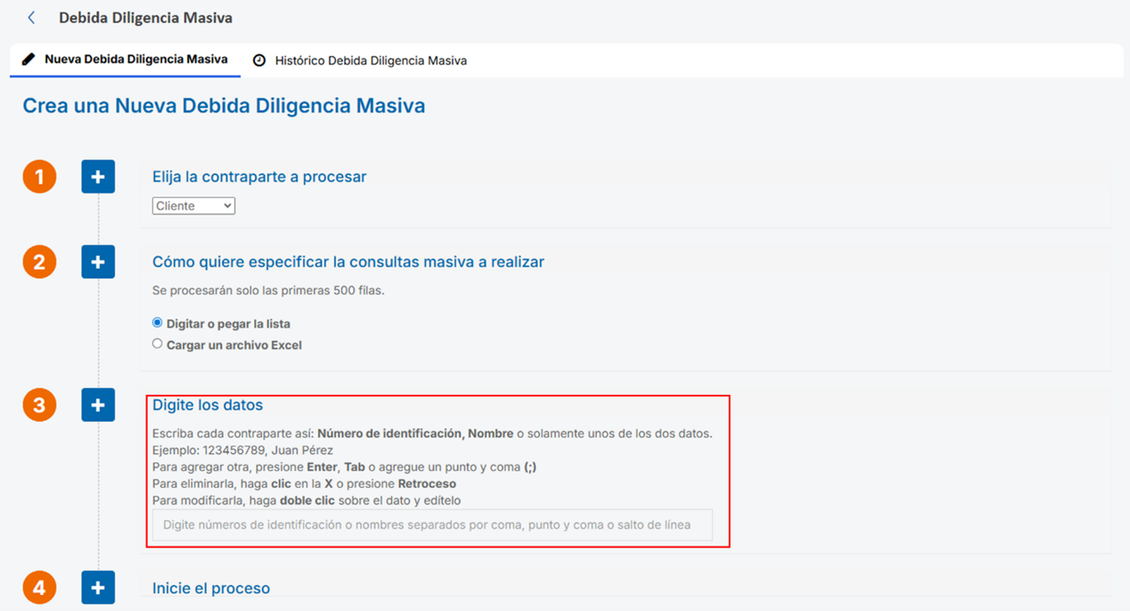Select the 'Cargar un archivo Excel' option

tap(156, 343)
